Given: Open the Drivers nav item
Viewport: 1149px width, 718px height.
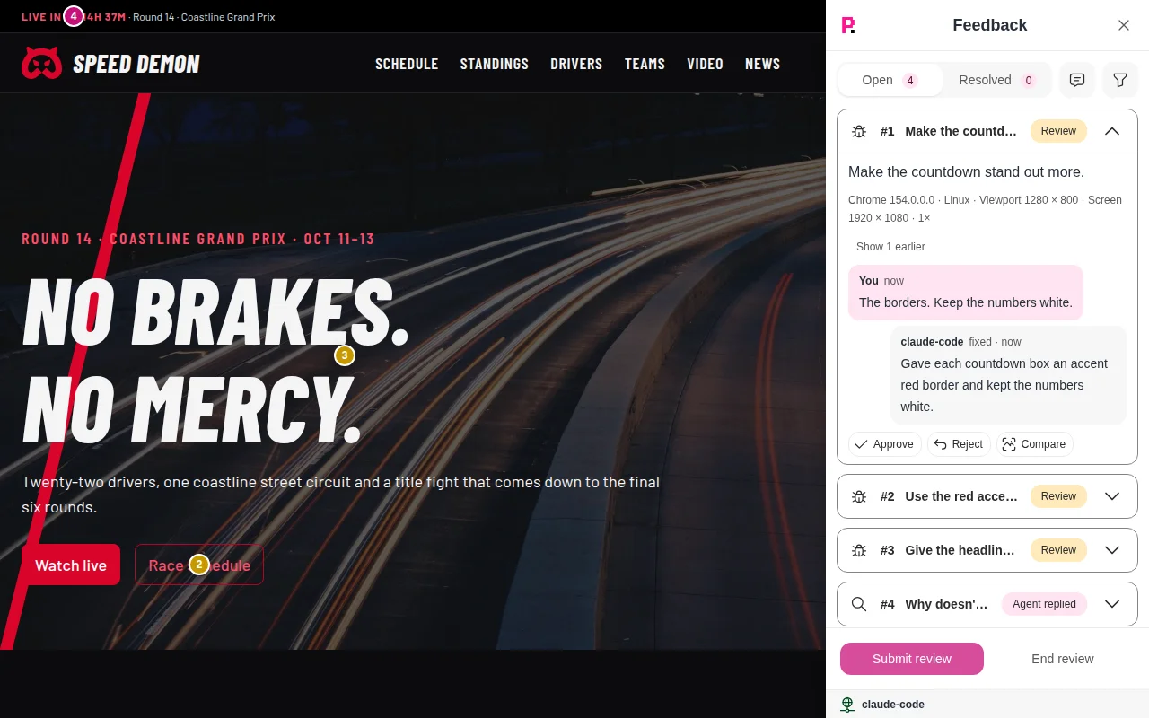Looking at the screenshot, I should 576,64.
